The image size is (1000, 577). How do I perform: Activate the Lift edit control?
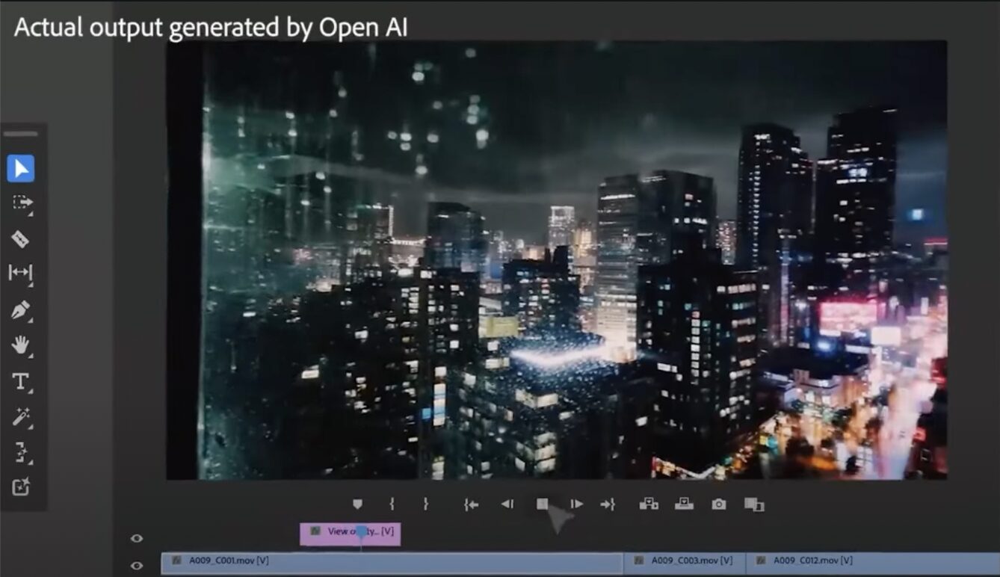click(x=647, y=505)
